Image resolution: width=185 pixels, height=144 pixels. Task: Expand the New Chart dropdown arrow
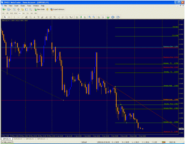pos(5,9)
